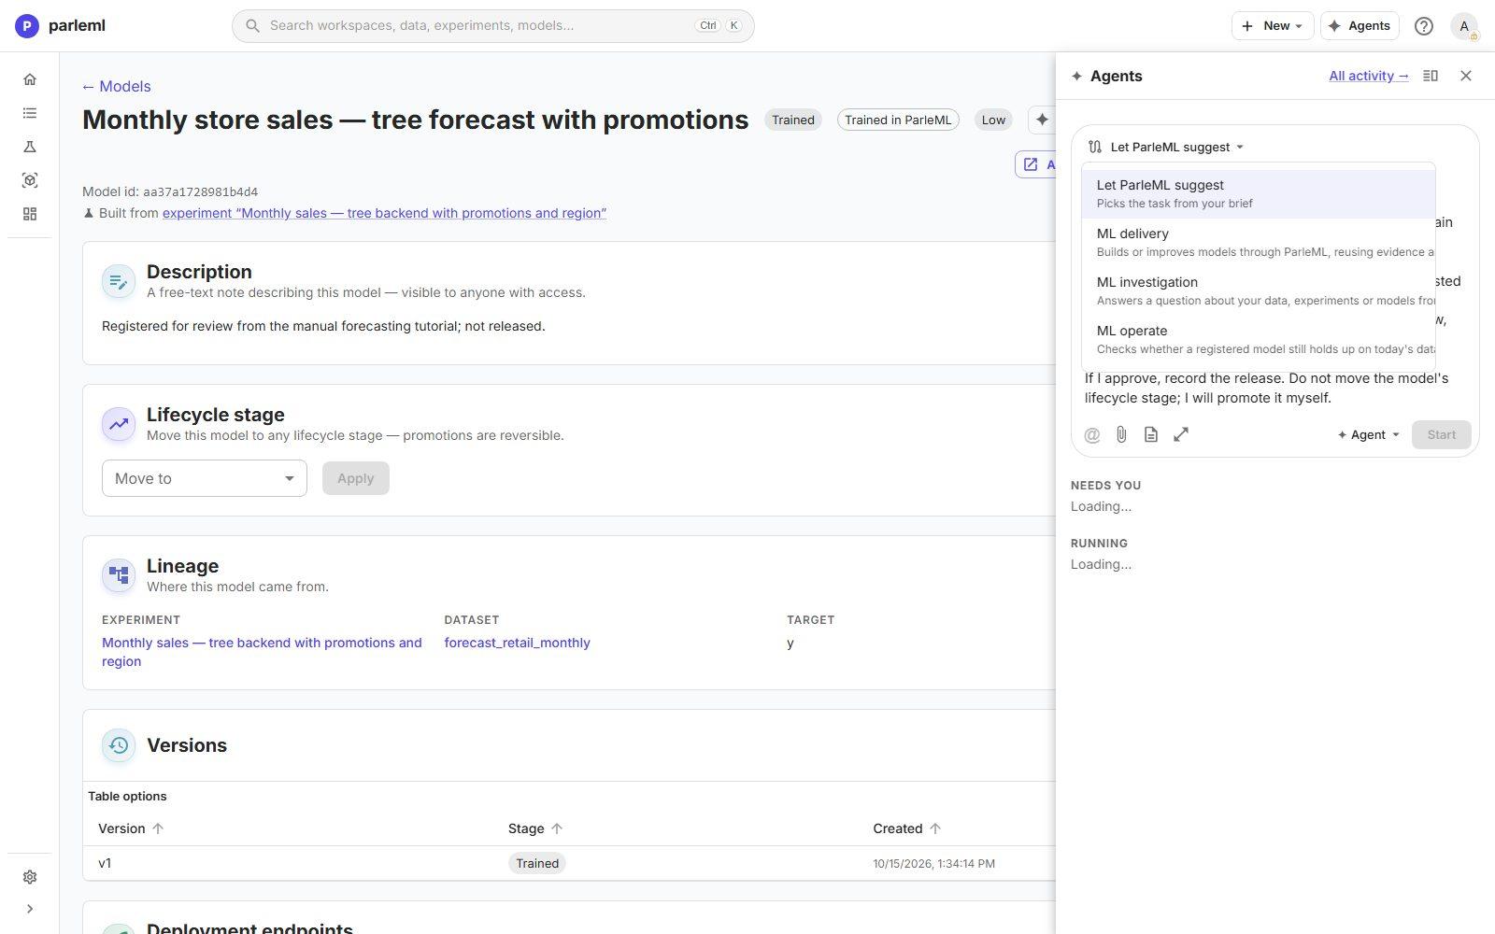Click the Trained status badge in title
Viewport: 1495px width, 934px height.
pyautogui.click(x=793, y=120)
